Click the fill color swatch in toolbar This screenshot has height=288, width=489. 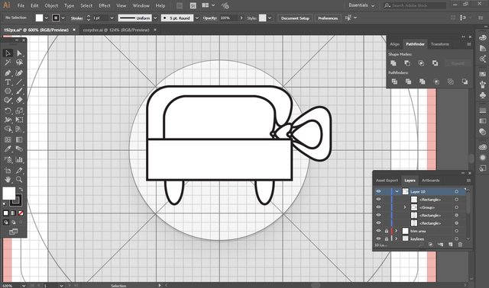[8, 193]
